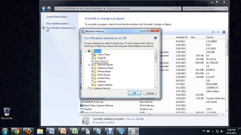Click the programs list vertical scrollbar thumb

click(x=227, y=47)
